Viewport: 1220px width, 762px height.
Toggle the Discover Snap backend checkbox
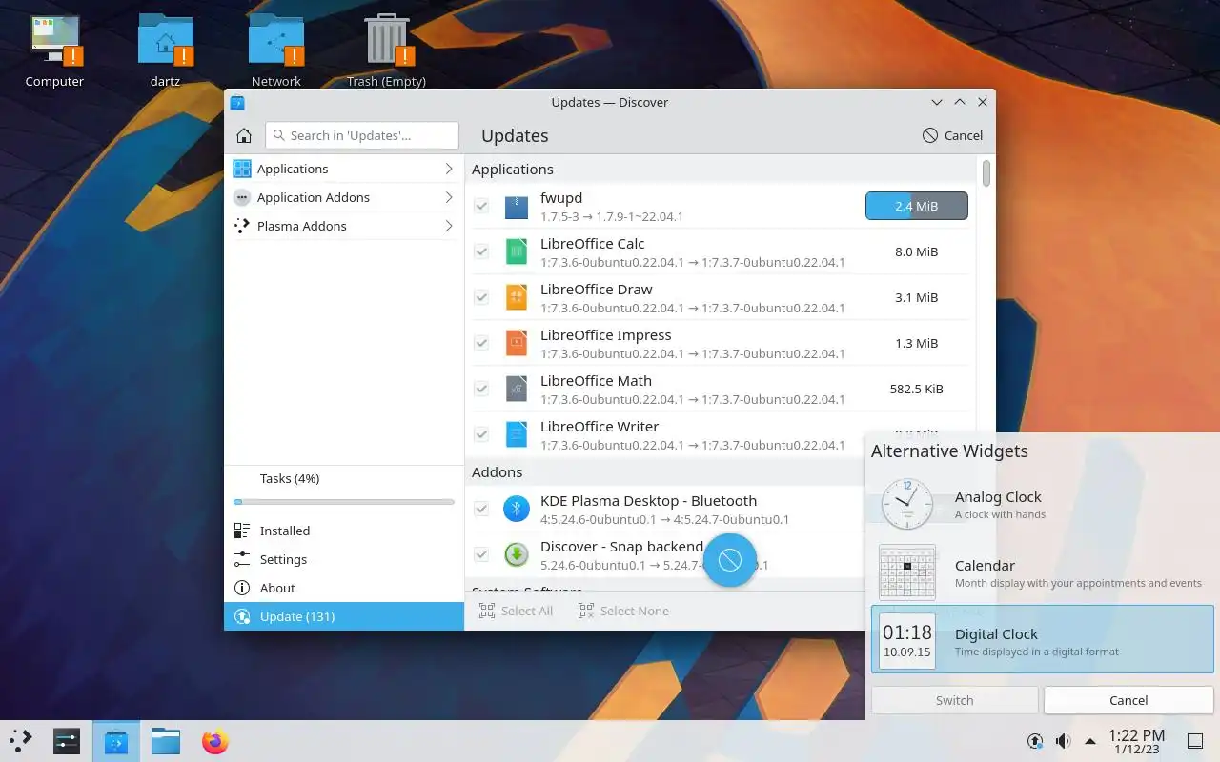click(481, 554)
